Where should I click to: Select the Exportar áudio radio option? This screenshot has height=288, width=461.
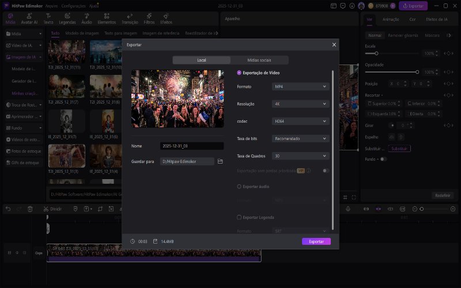pos(239,186)
